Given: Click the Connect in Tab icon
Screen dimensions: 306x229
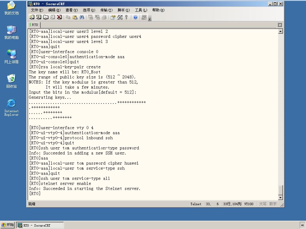Looking at the screenshot, I should tap(46, 17).
